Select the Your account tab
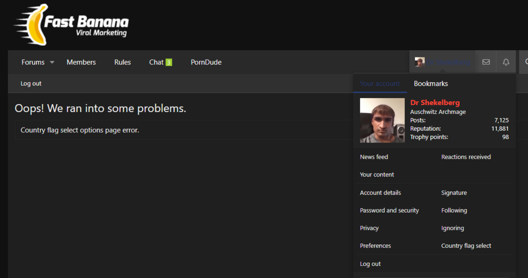This screenshot has height=278, width=528. (380, 83)
